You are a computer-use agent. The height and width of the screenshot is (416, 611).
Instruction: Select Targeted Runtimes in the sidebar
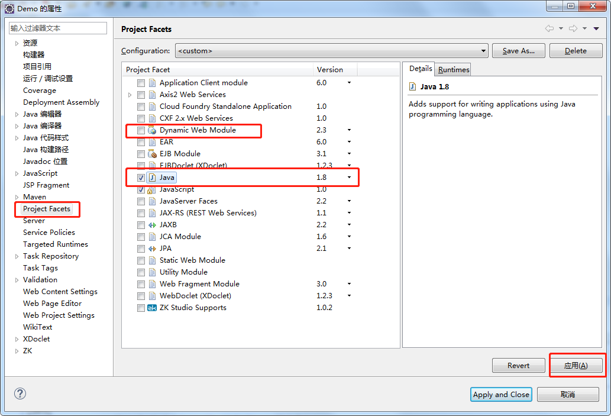tap(56, 244)
